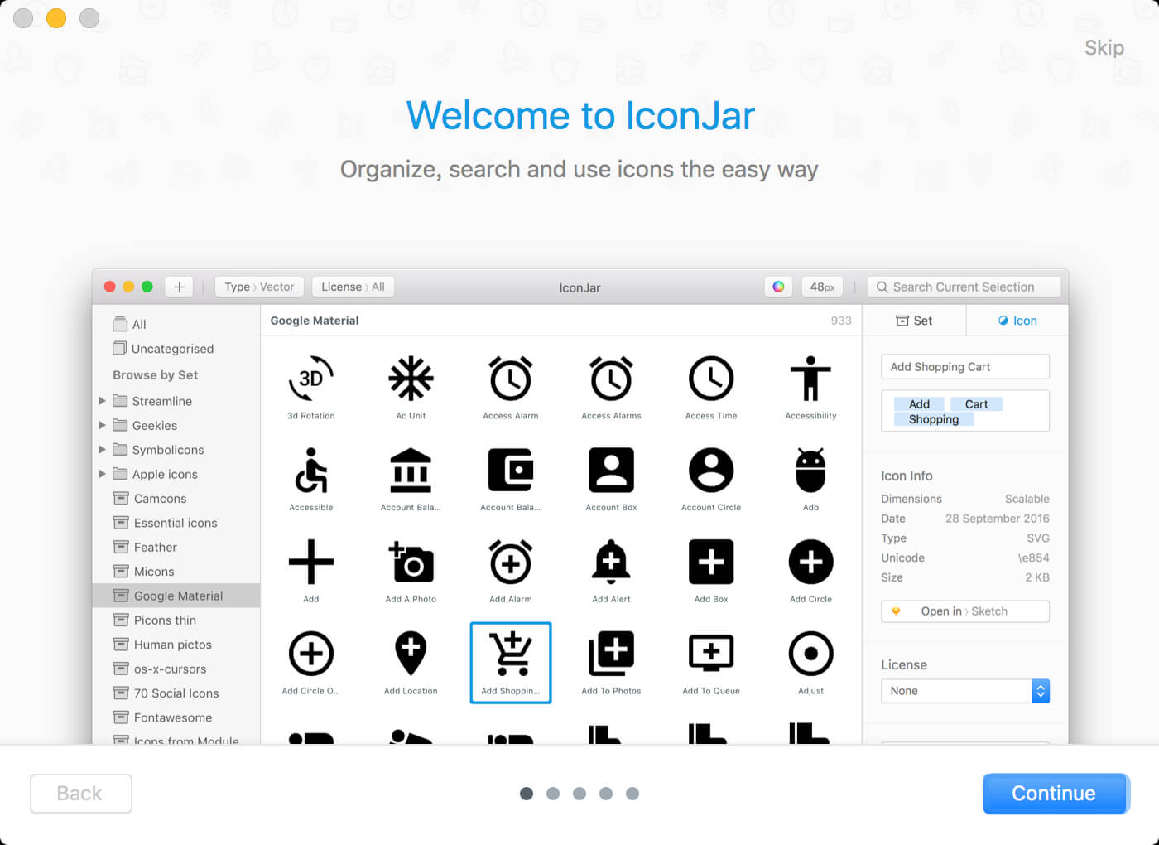This screenshot has width=1159, height=845.
Task: Jump to the third page indicator dot
Action: point(579,794)
